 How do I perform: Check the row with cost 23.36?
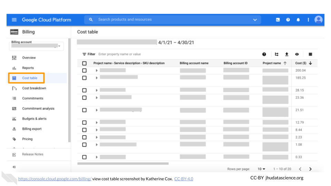pos(84,97)
